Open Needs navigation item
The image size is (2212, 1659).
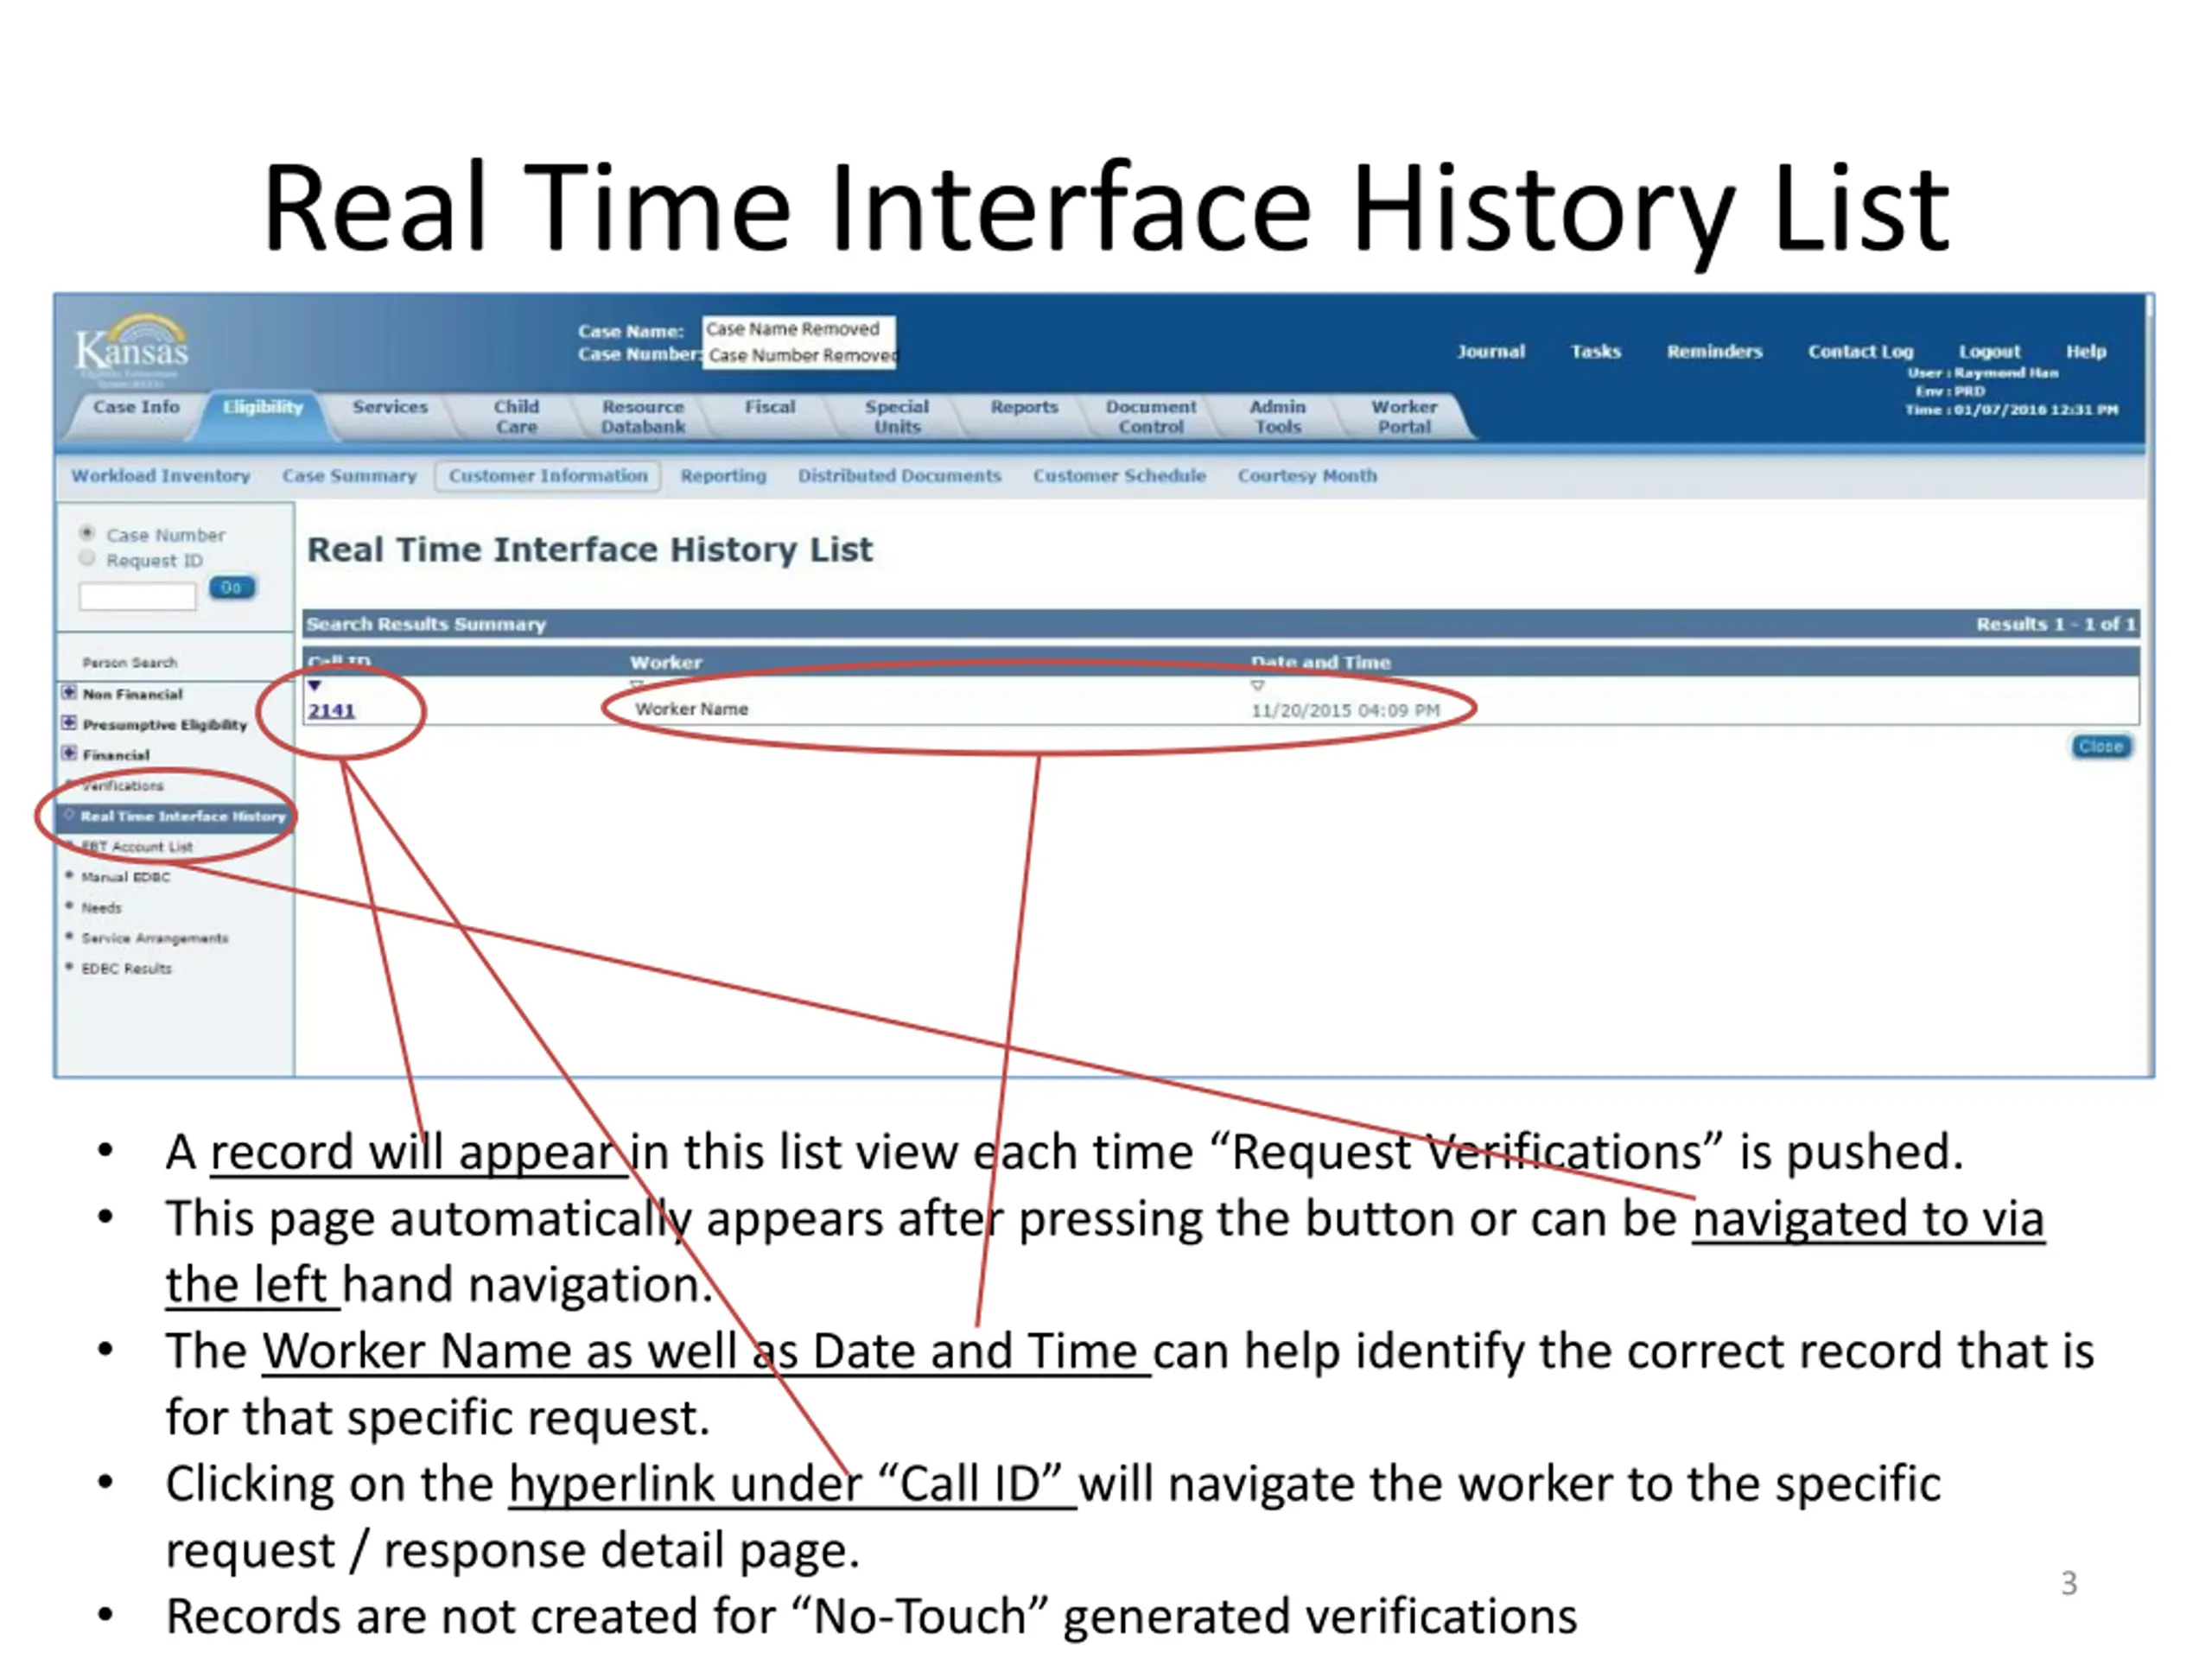point(102,908)
